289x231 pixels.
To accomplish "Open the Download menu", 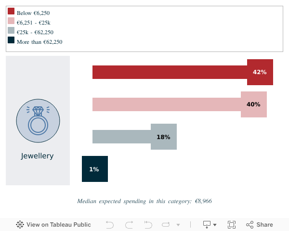I will point(210,225).
